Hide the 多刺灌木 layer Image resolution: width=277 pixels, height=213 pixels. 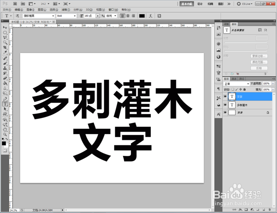pyautogui.click(x=225, y=105)
